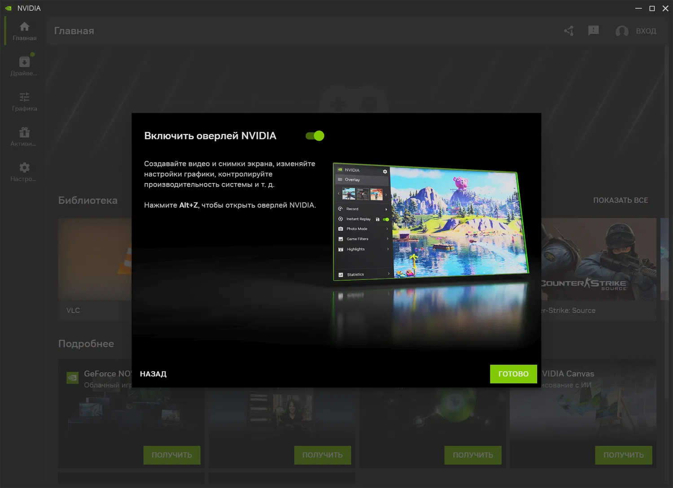Click the "Библиотека" section heading
This screenshot has width=673, height=488.
coord(88,200)
